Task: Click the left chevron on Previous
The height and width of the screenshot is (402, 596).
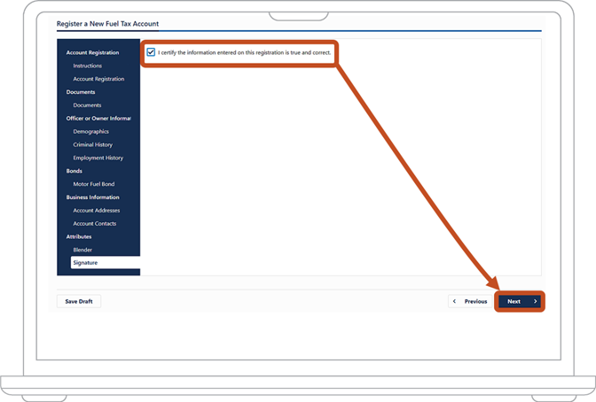Action: (454, 301)
